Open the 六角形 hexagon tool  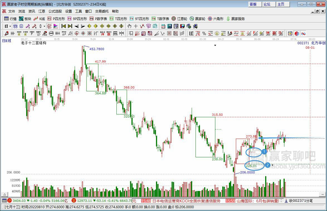216,19
